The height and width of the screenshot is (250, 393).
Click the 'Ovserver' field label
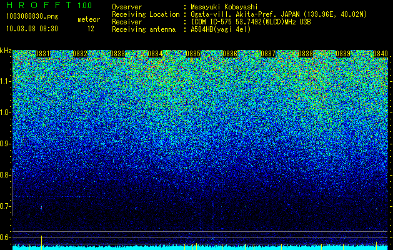point(127,7)
